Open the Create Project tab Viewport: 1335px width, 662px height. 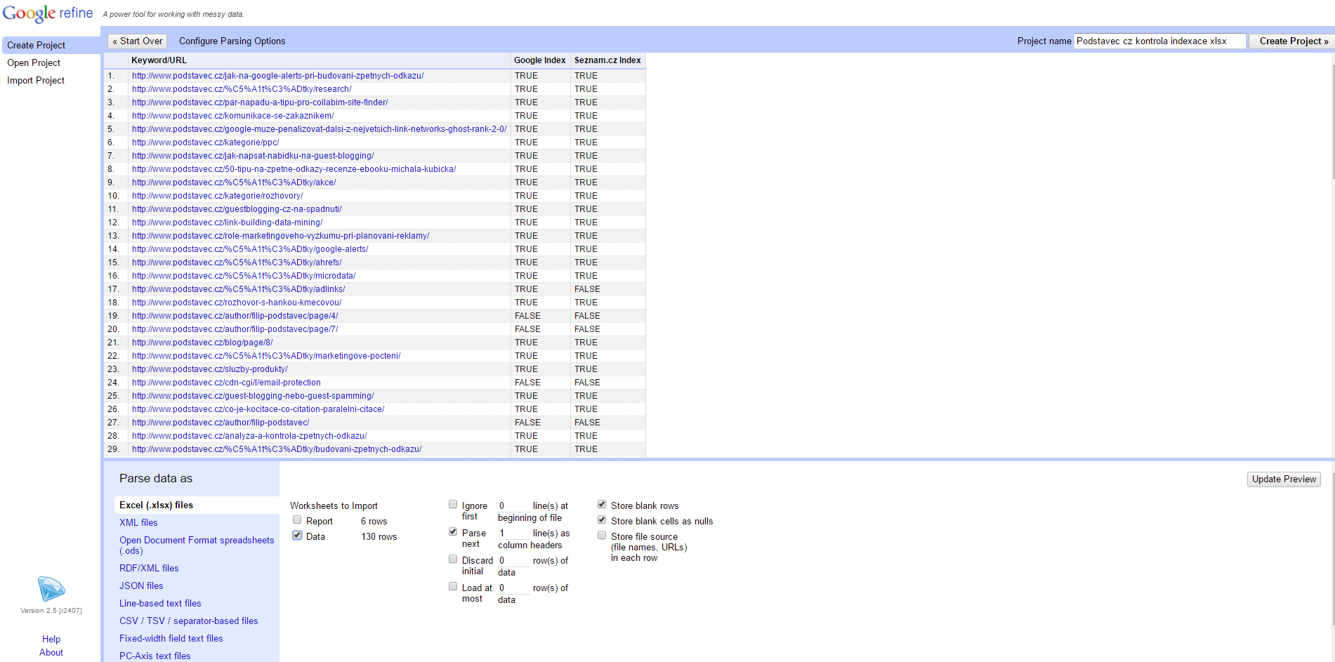51,45
